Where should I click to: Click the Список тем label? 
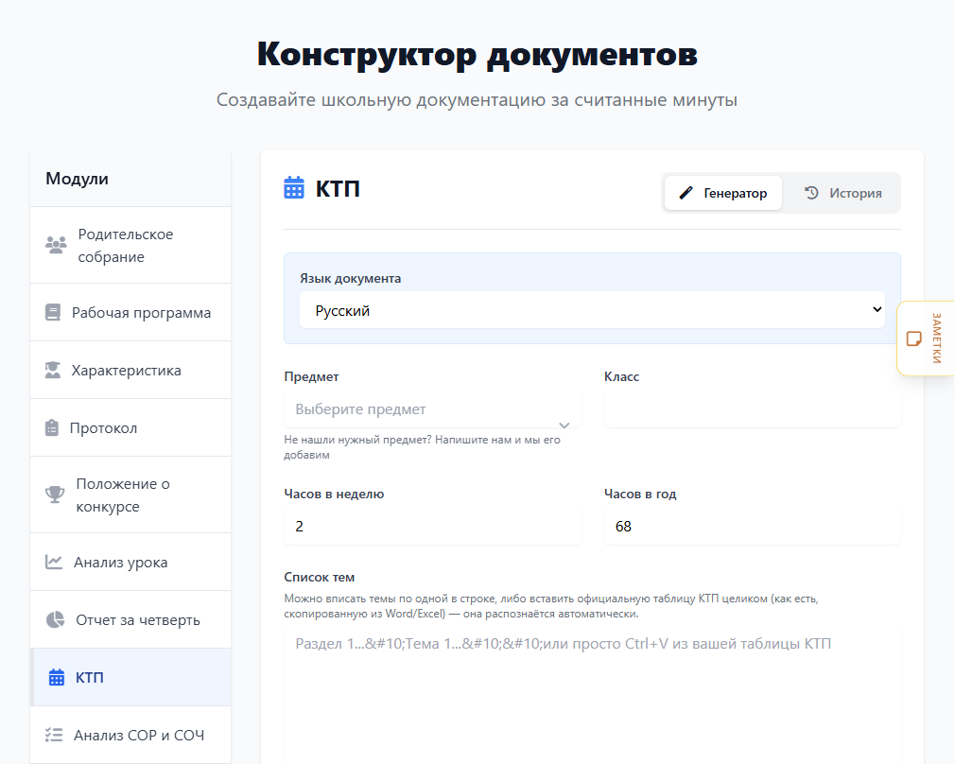coord(320,577)
